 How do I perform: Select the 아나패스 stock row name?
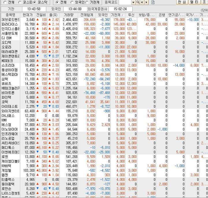(x=8, y=116)
